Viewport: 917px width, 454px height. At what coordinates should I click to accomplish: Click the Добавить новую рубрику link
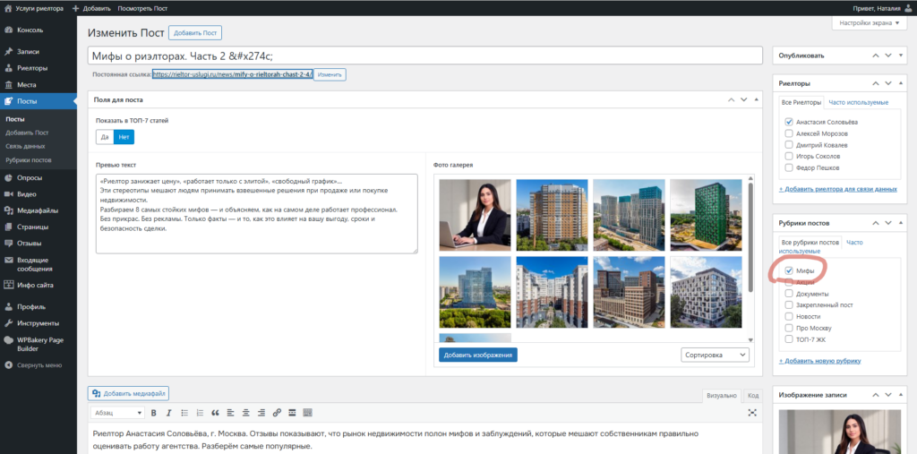coord(819,361)
